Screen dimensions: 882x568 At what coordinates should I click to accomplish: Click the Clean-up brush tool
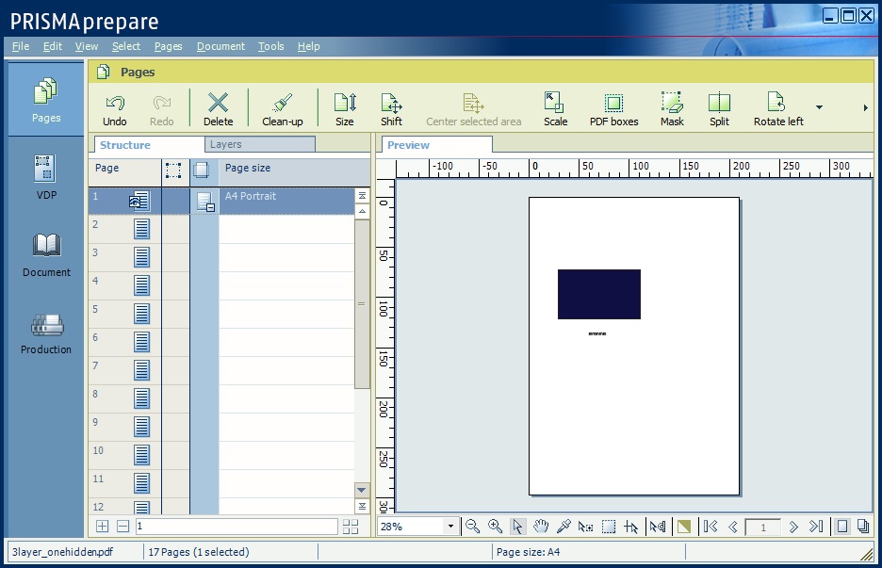282,108
